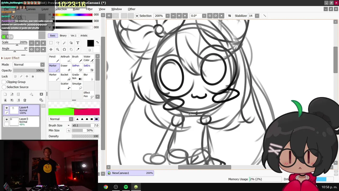Select the Pencil brush
This screenshot has width=339, height=191.
click(54, 59)
